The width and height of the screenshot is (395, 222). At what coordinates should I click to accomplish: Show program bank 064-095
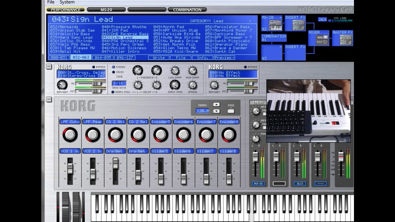pos(103,58)
